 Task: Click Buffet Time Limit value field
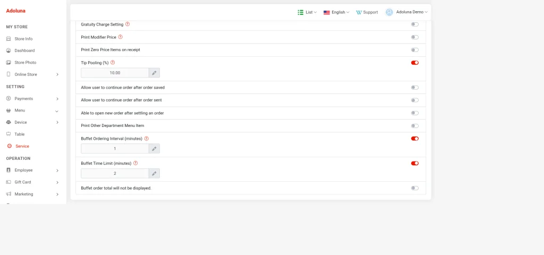115,174
